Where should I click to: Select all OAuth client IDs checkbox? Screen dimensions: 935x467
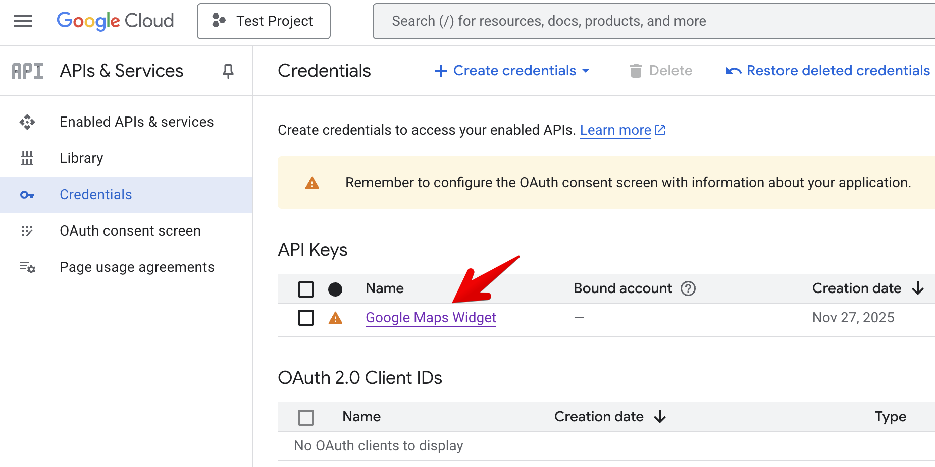coord(306,417)
